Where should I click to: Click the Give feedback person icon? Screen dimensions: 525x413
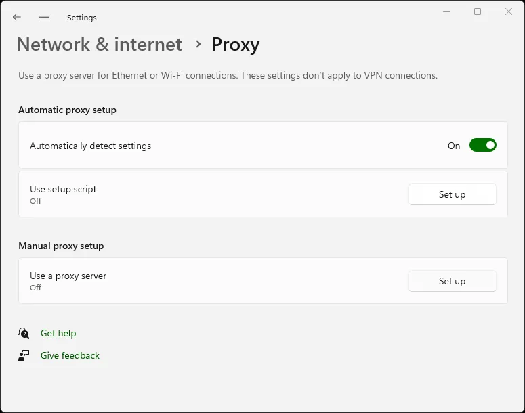click(24, 355)
